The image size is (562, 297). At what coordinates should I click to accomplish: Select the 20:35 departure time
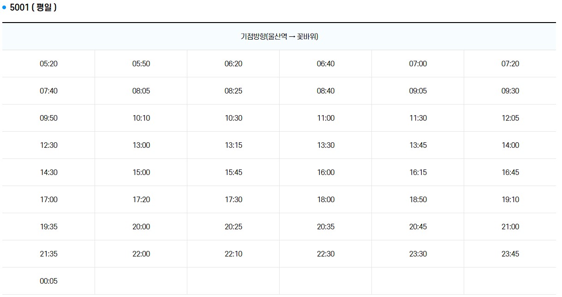click(325, 227)
